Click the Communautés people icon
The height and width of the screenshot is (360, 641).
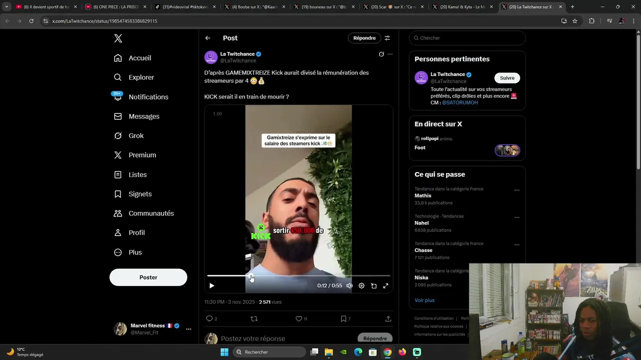click(x=118, y=213)
